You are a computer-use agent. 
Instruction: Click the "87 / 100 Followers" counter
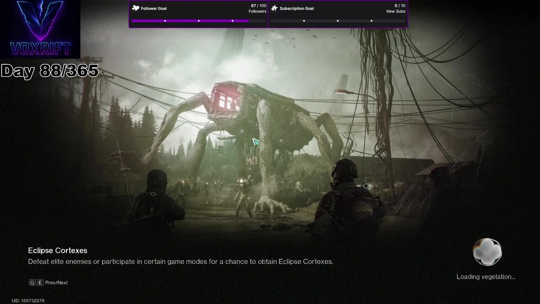tap(257, 8)
